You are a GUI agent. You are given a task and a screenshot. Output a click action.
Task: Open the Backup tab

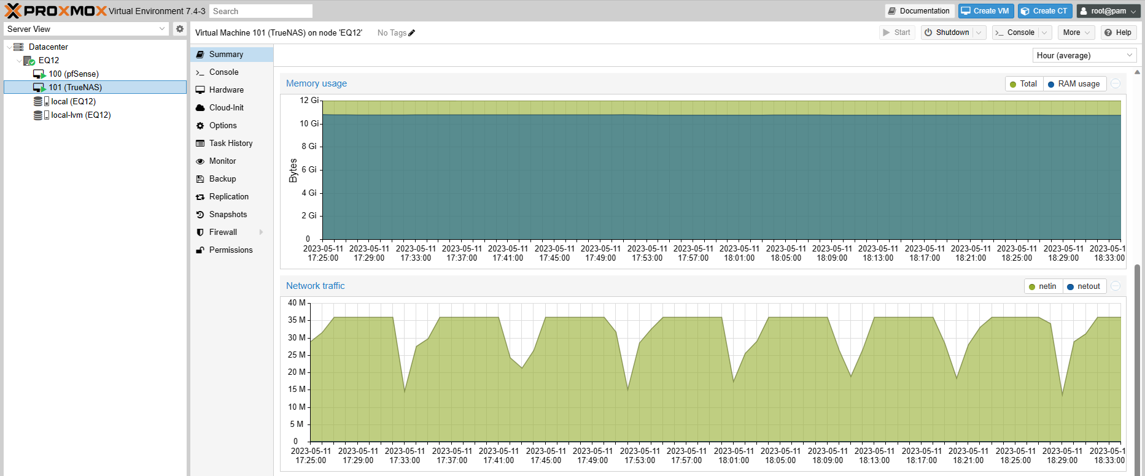pos(231,178)
